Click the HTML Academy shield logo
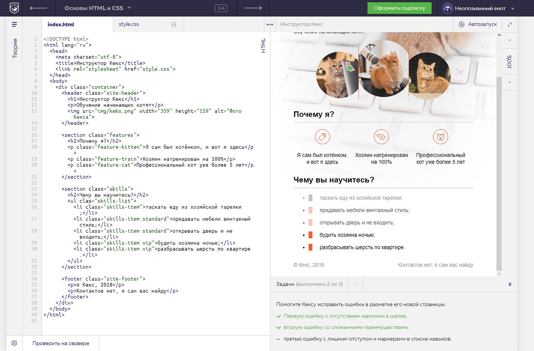Screen dimensions: 534x351 pyautogui.click(x=14, y=8)
